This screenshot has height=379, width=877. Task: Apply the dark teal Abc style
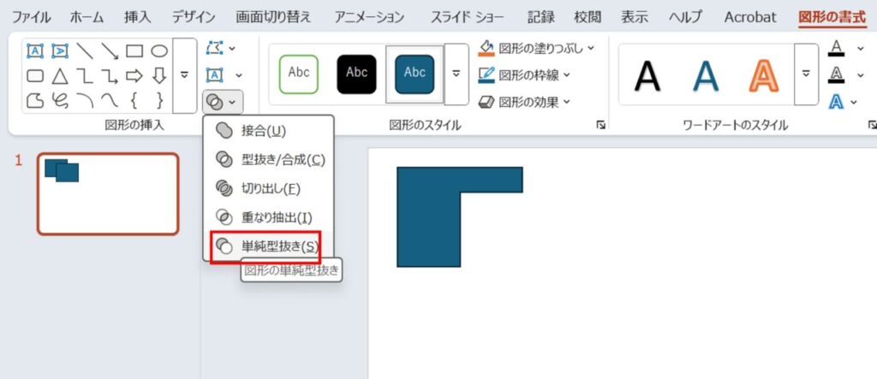415,74
